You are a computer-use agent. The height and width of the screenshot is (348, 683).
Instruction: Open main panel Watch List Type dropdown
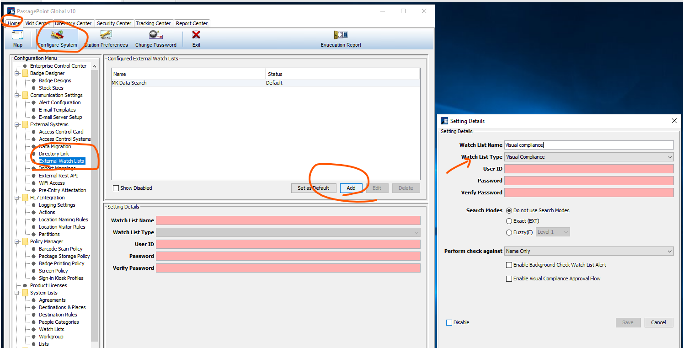pyautogui.click(x=288, y=232)
